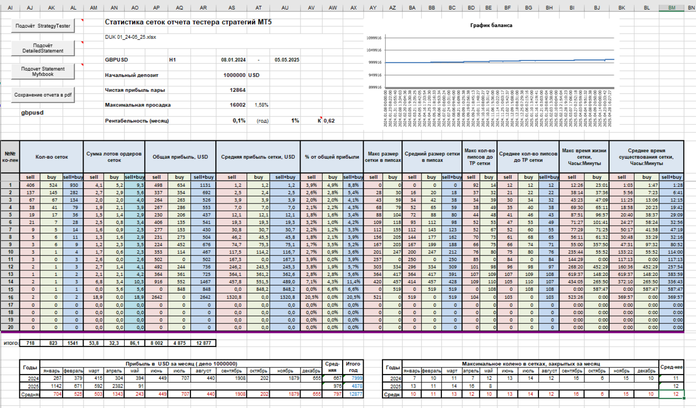Image resolution: width=696 pixels, height=408 pixels.
Task: Click 'Сохранение отчета в pdf' button
Action: point(43,94)
